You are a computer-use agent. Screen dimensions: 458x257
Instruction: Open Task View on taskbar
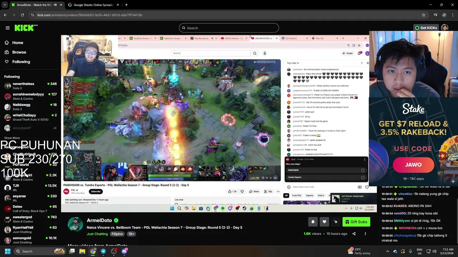pyautogui.click(x=72, y=251)
